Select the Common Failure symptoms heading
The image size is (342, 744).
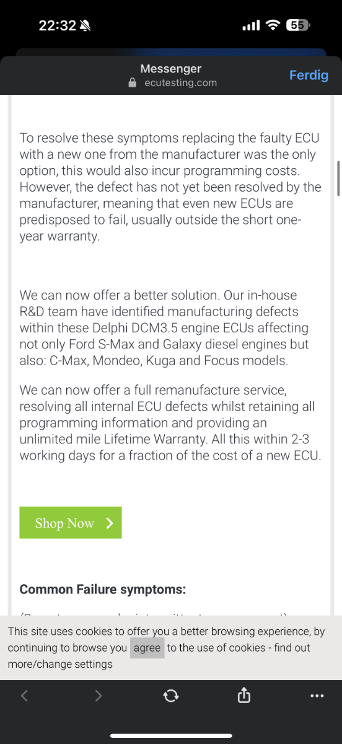coord(103,589)
